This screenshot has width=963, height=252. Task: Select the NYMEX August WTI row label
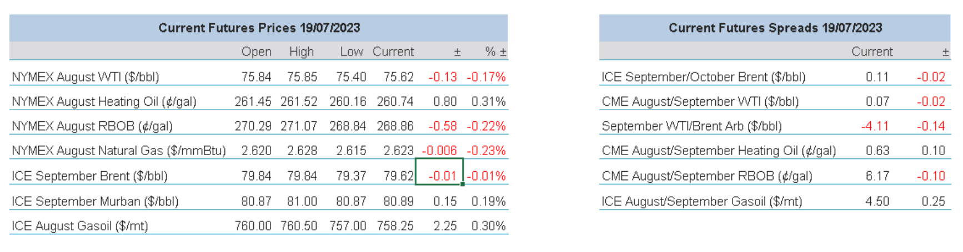(x=86, y=77)
